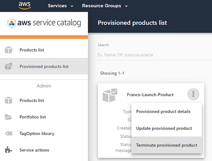Open the three-dot menu on Franco-Launch-Product
The width and height of the screenshot is (212, 161).
[x=193, y=94]
